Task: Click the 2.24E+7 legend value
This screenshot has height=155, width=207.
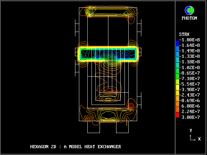Action: coord(191,111)
